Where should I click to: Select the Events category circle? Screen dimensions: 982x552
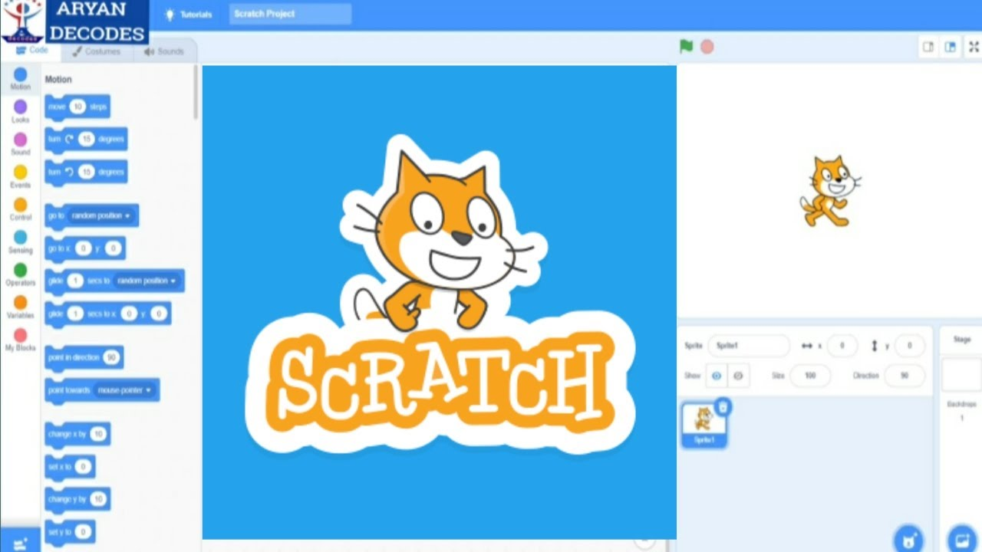(x=20, y=172)
